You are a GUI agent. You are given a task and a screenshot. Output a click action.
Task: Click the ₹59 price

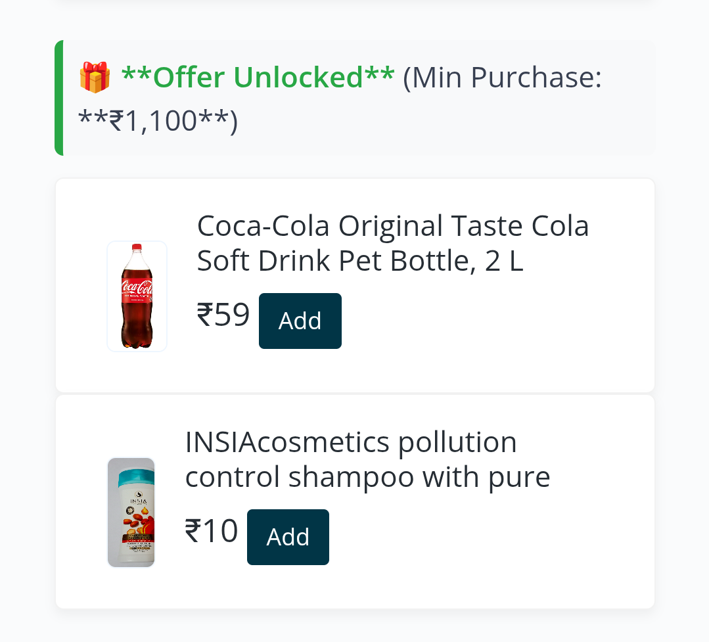223,315
